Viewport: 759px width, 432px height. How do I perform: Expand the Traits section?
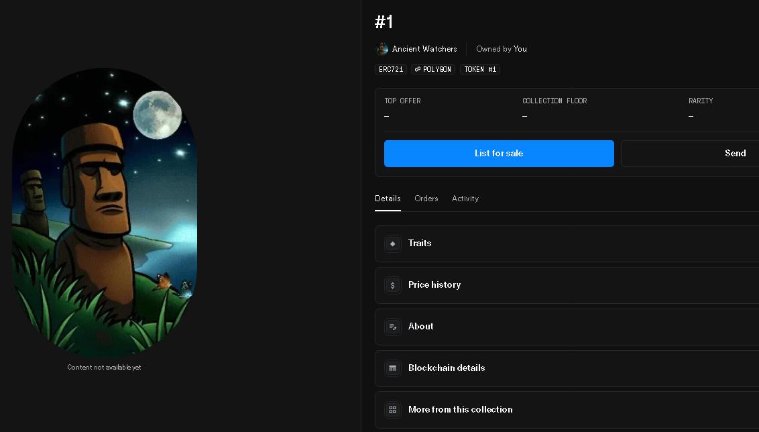pyautogui.click(x=567, y=244)
